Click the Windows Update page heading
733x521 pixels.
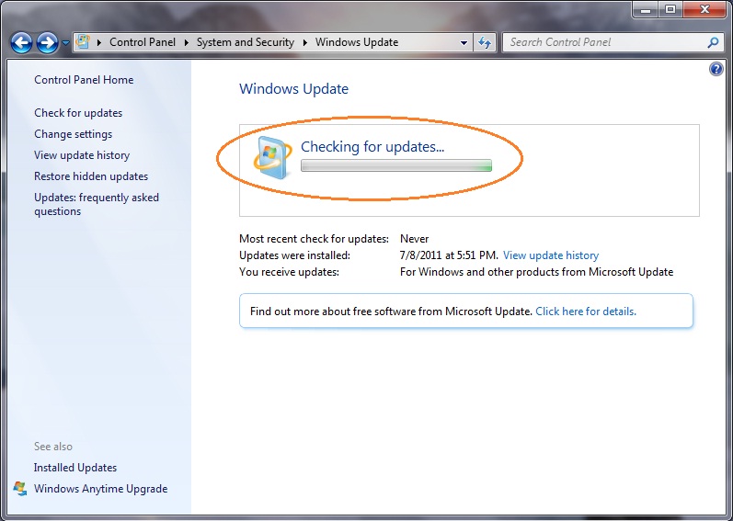click(x=293, y=89)
